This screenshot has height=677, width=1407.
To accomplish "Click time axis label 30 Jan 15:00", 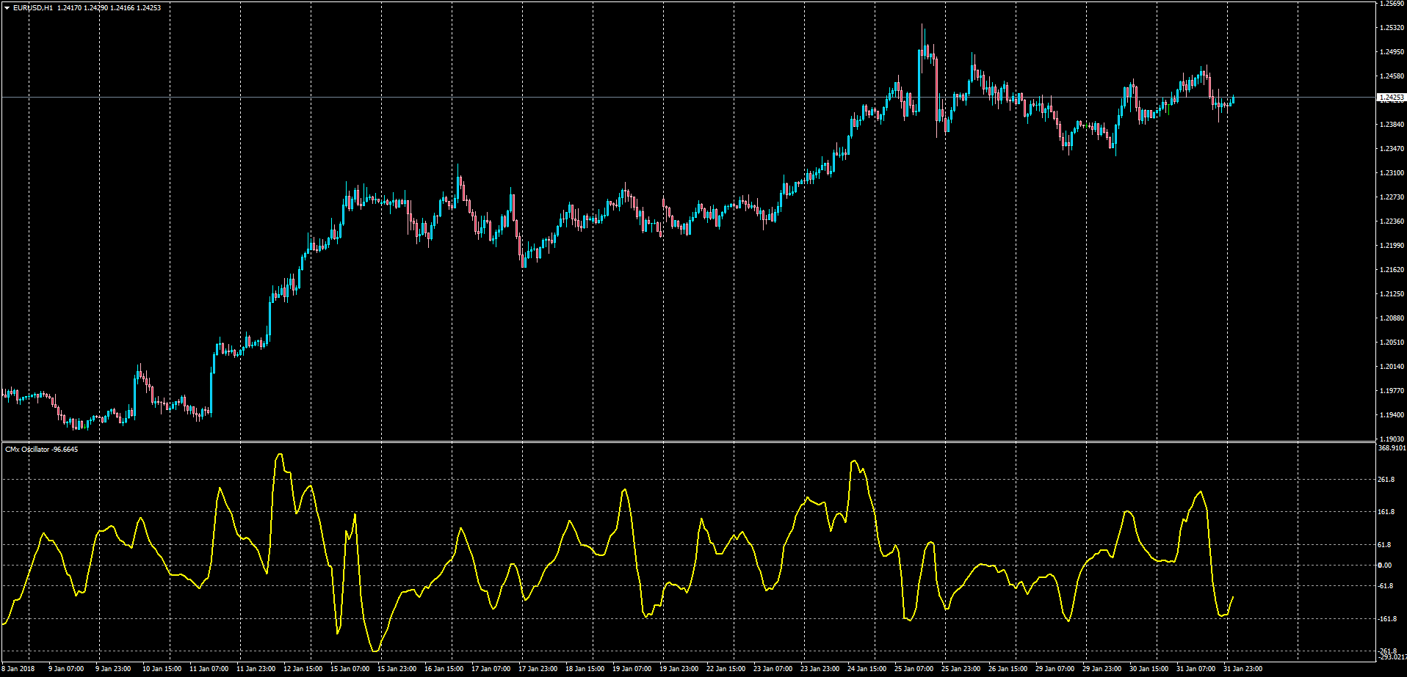I will [x=1149, y=669].
